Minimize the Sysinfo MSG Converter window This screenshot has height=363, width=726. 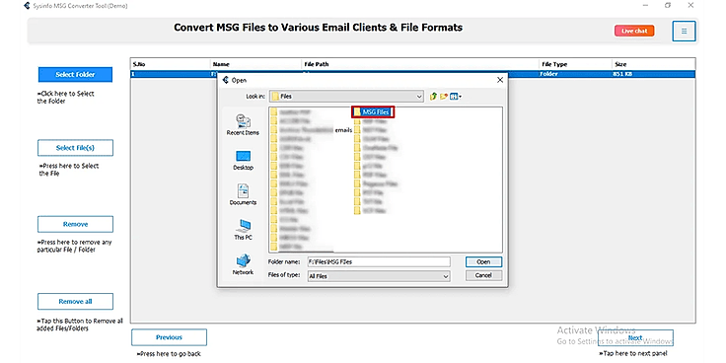click(x=645, y=6)
